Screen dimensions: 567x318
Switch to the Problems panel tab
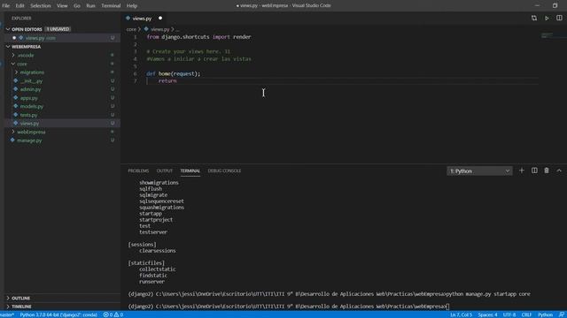tap(138, 170)
